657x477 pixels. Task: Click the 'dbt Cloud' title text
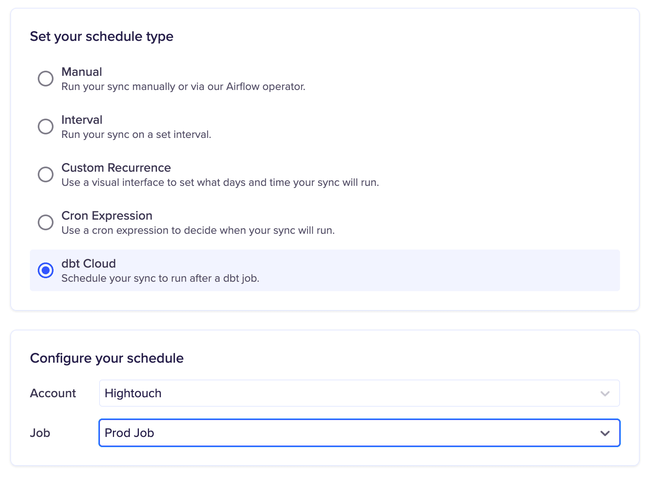(89, 264)
